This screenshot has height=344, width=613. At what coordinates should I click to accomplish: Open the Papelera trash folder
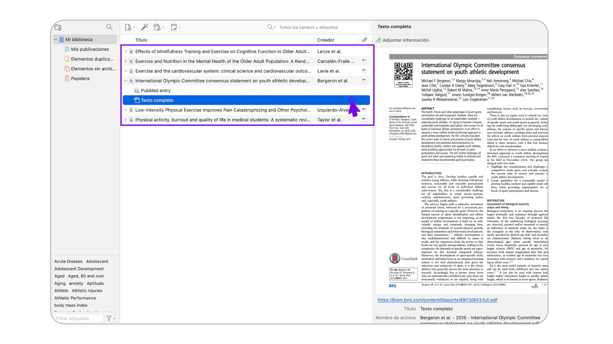click(80, 79)
